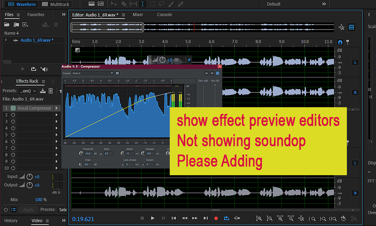Delete preset with the trash icon
Viewport: 376px width, 226px height.
[51, 91]
